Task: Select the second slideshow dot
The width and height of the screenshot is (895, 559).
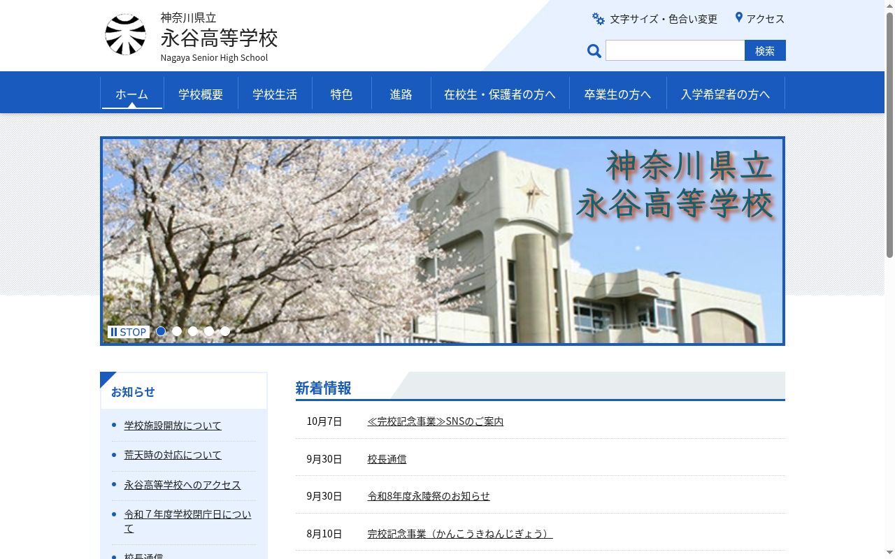Action: click(177, 331)
